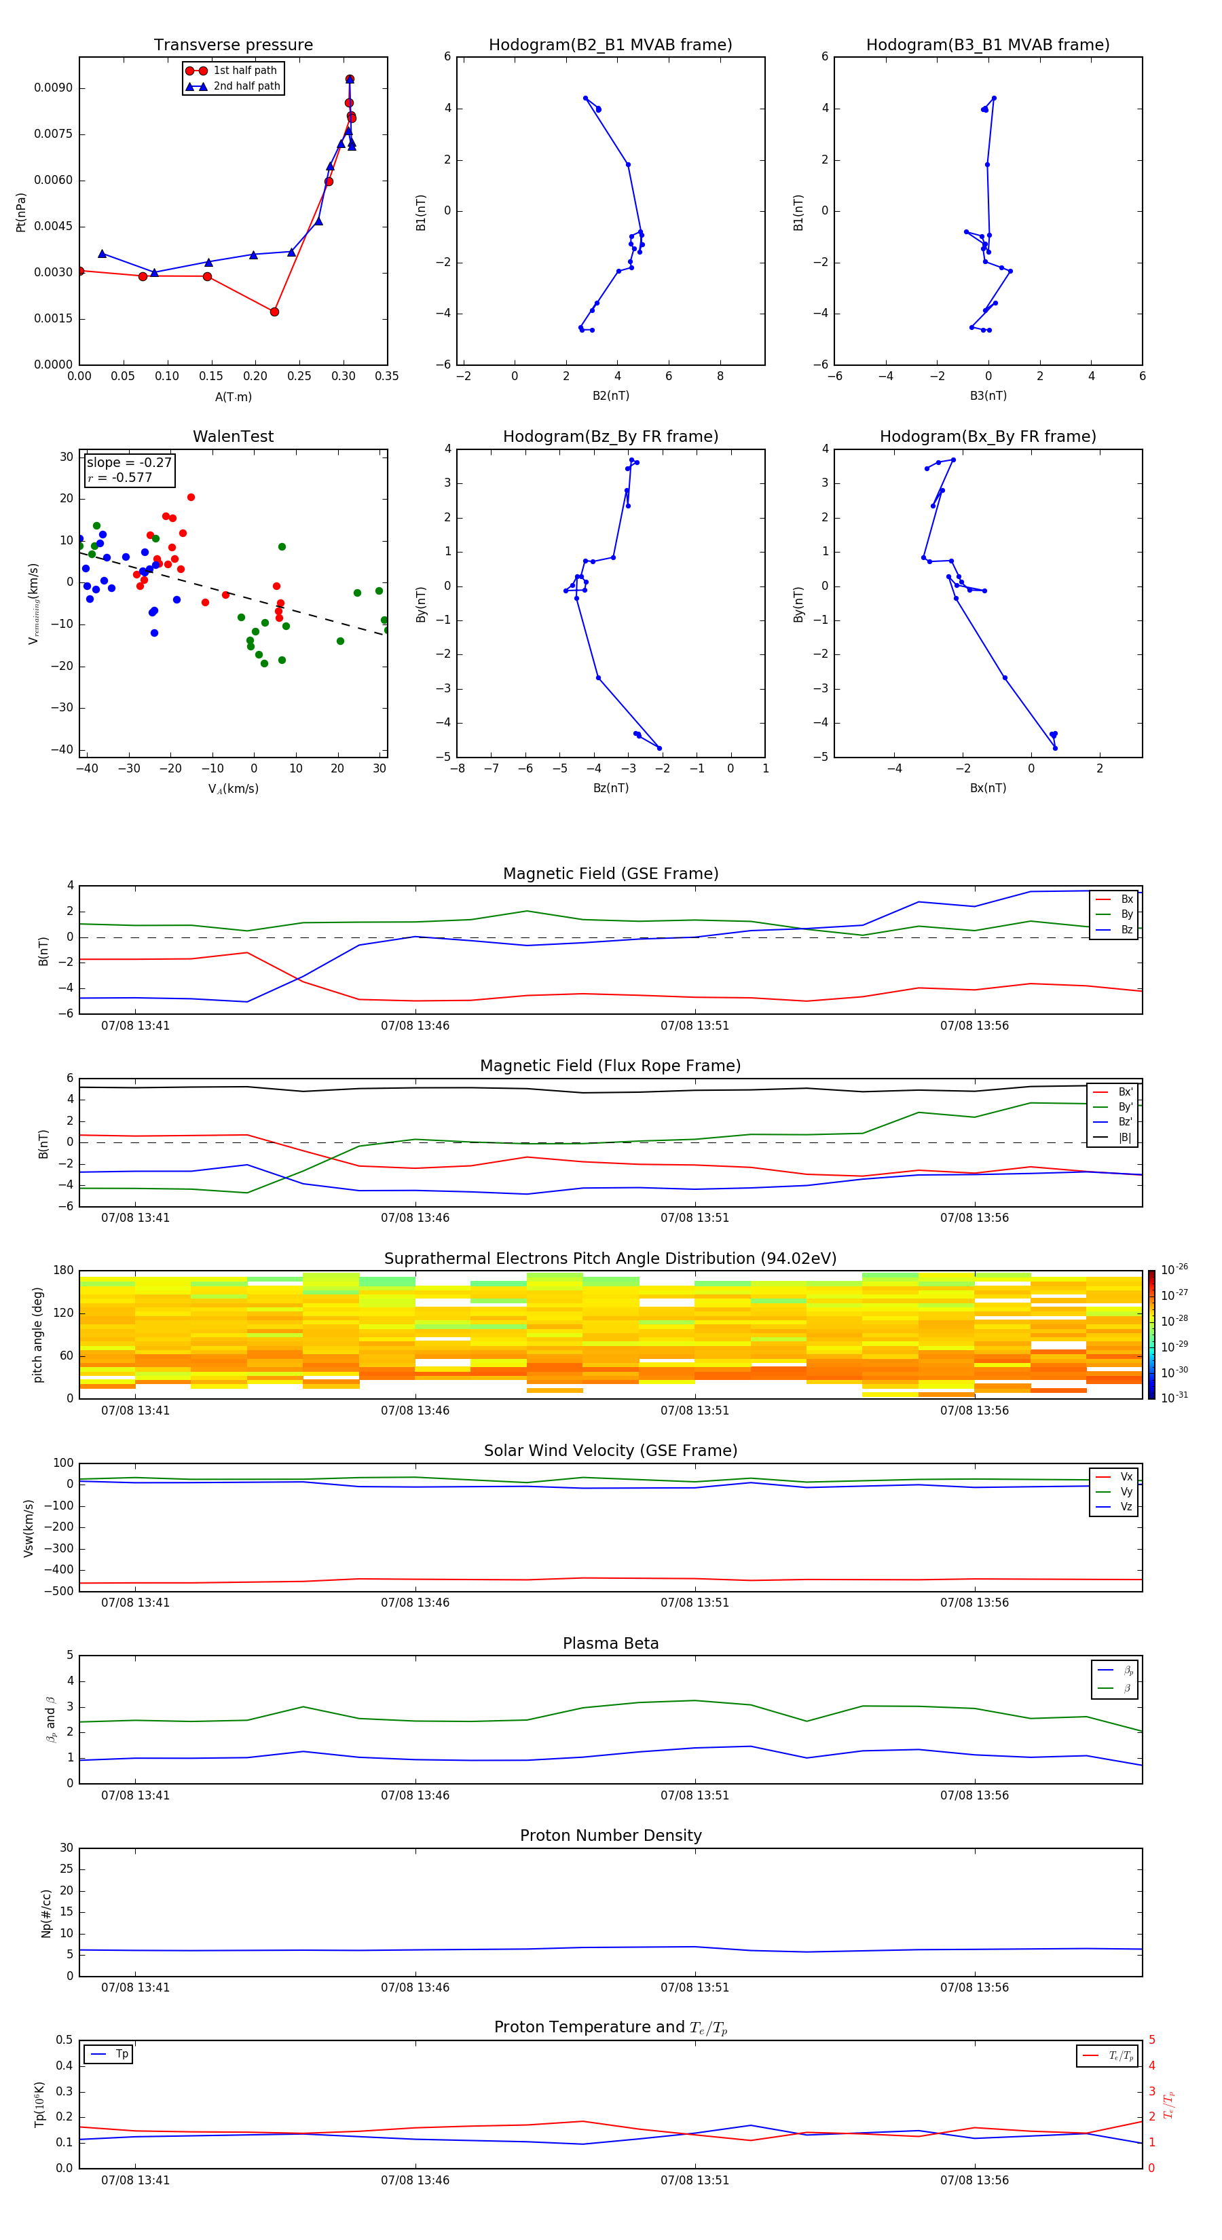Image resolution: width=1222 pixels, height=2240 pixels.
Task: Click the 'Magnetic Field (GSE Frame)' title
Action: point(610,874)
